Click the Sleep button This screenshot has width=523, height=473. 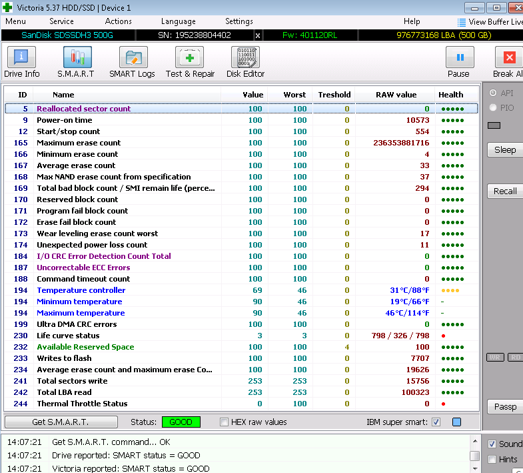[505, 149]
